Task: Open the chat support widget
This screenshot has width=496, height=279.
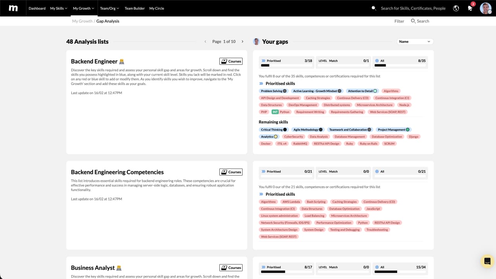Action: [x=487, y=261]
